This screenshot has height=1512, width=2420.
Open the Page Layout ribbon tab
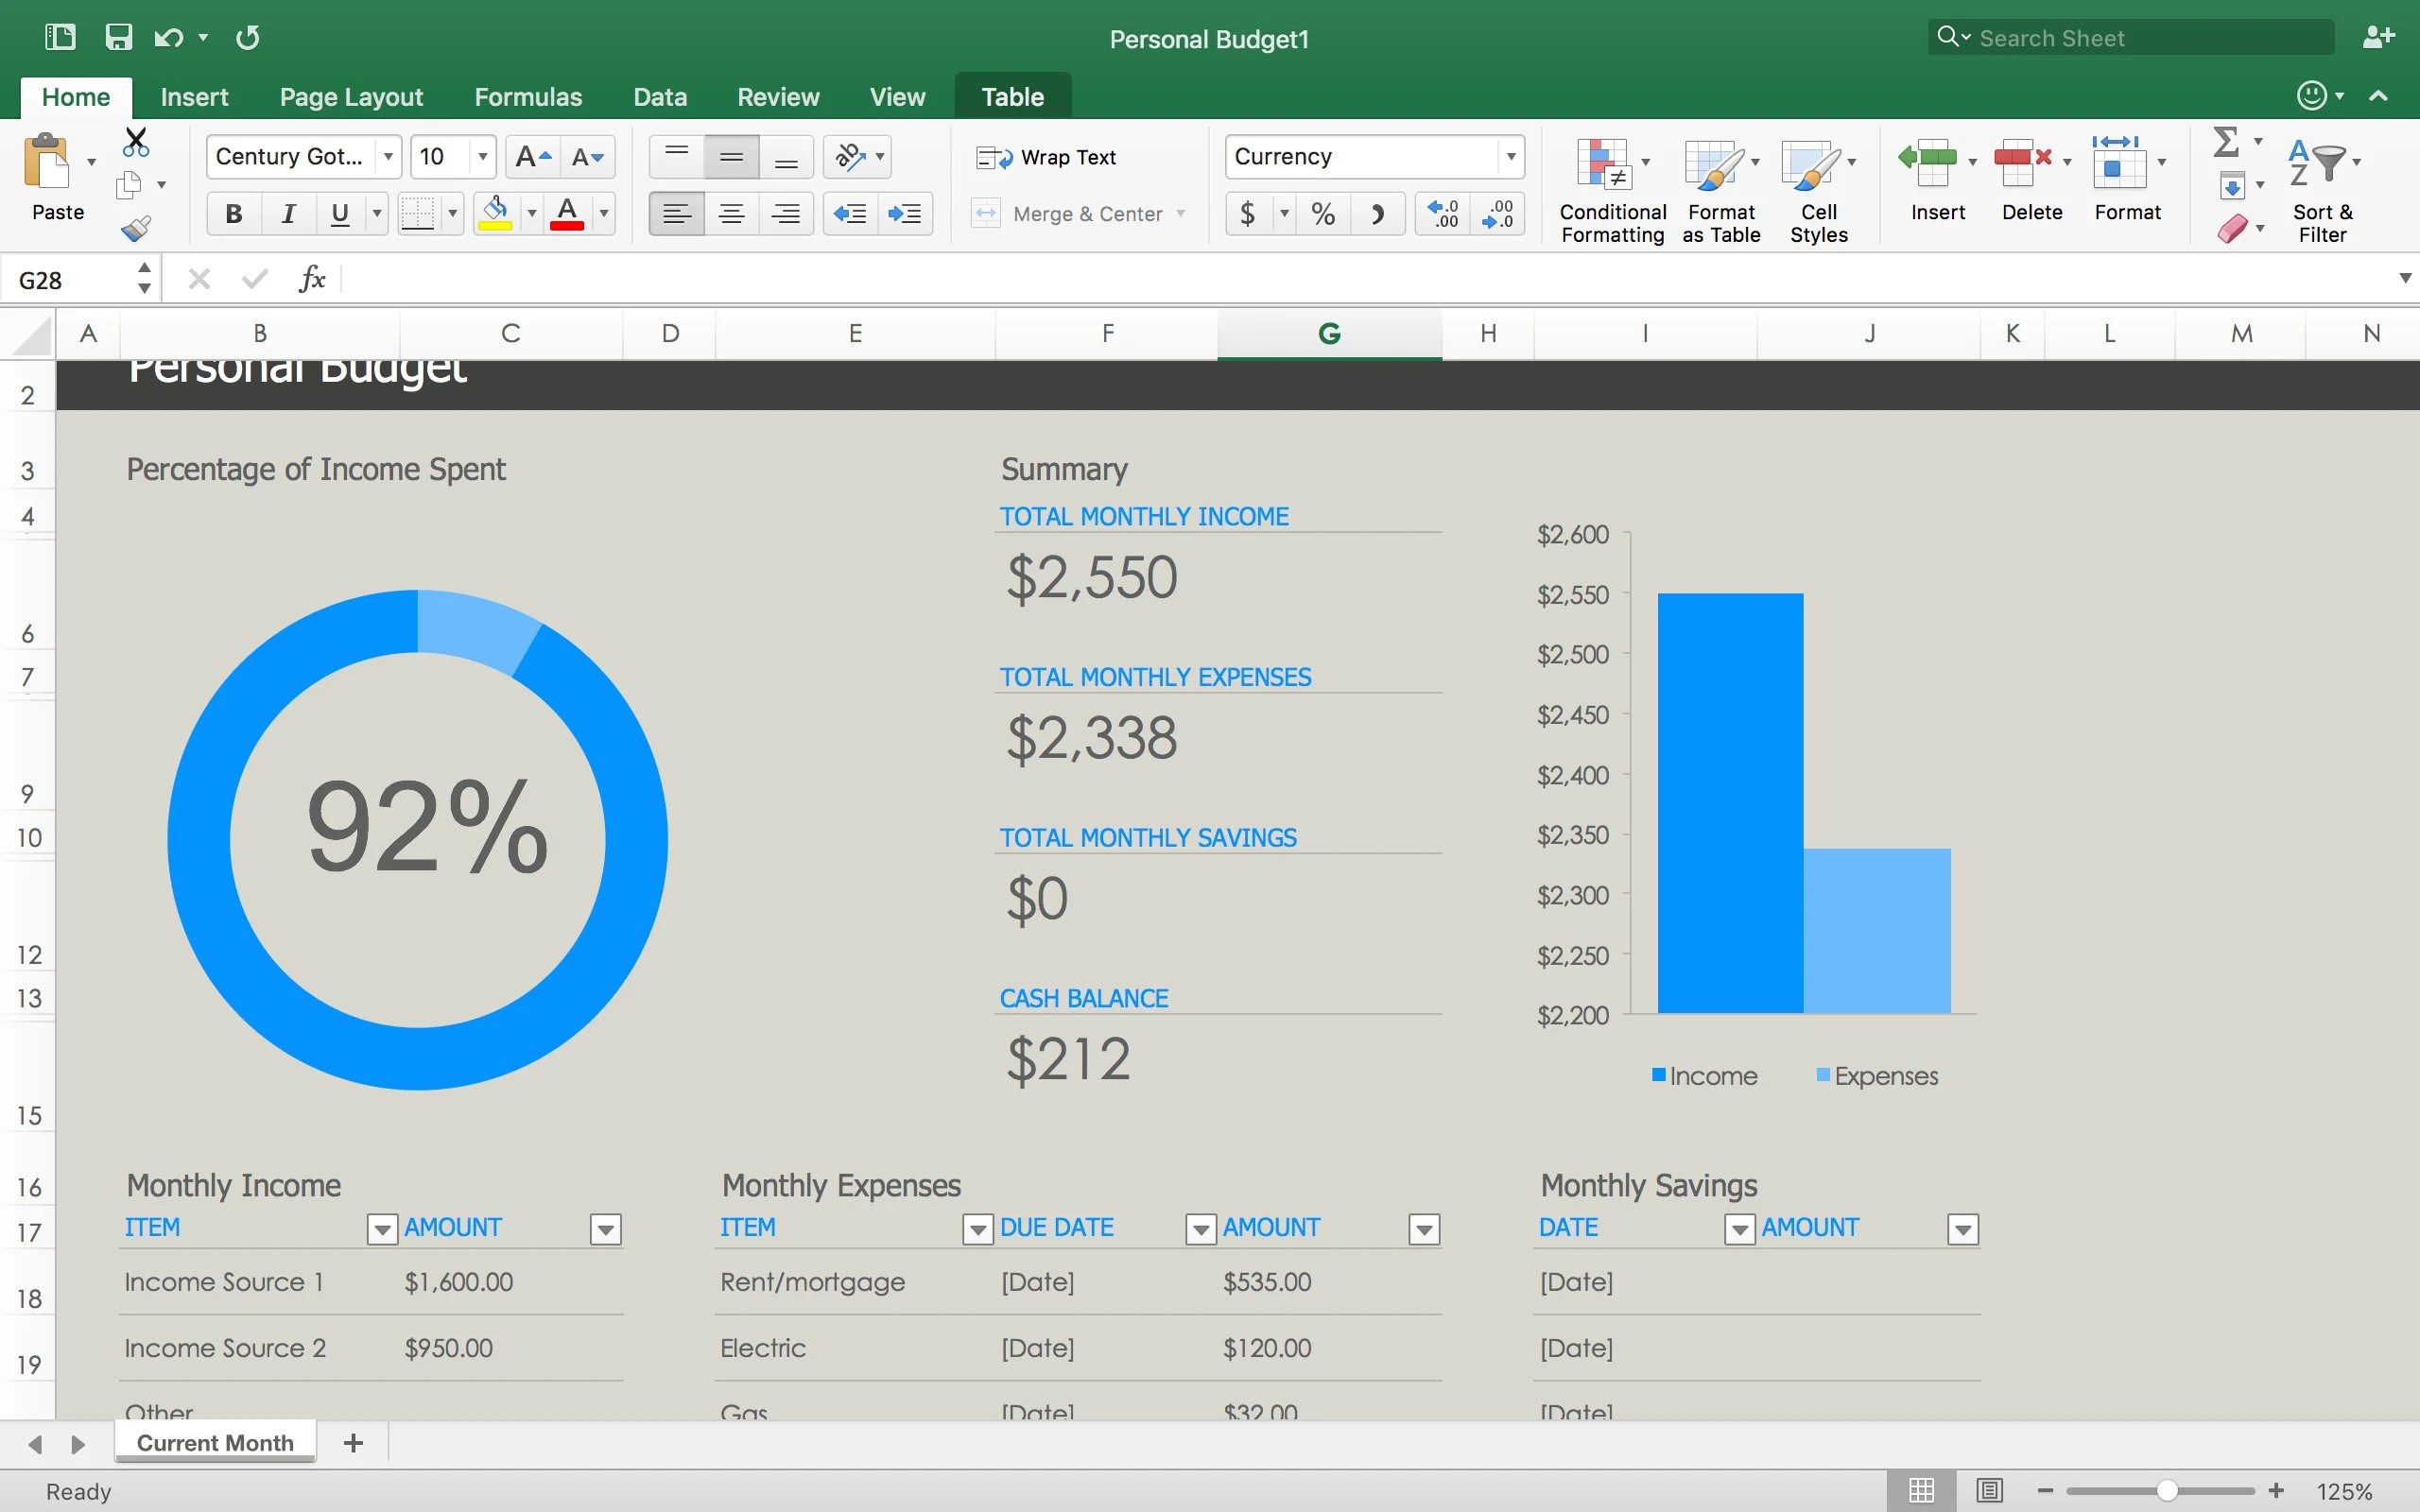click(351, 97)
